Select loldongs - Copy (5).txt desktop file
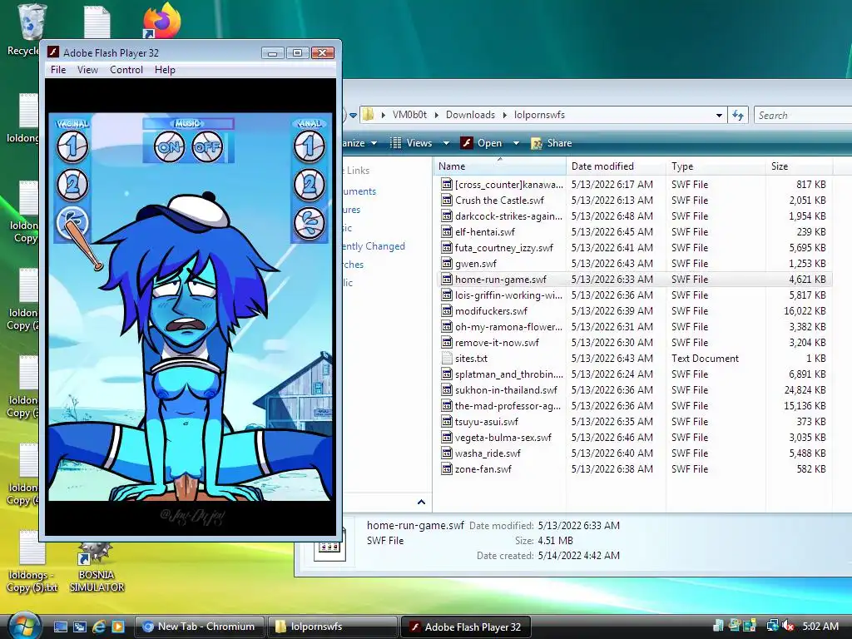The image size is (852, 639). [x=32, y=562]
